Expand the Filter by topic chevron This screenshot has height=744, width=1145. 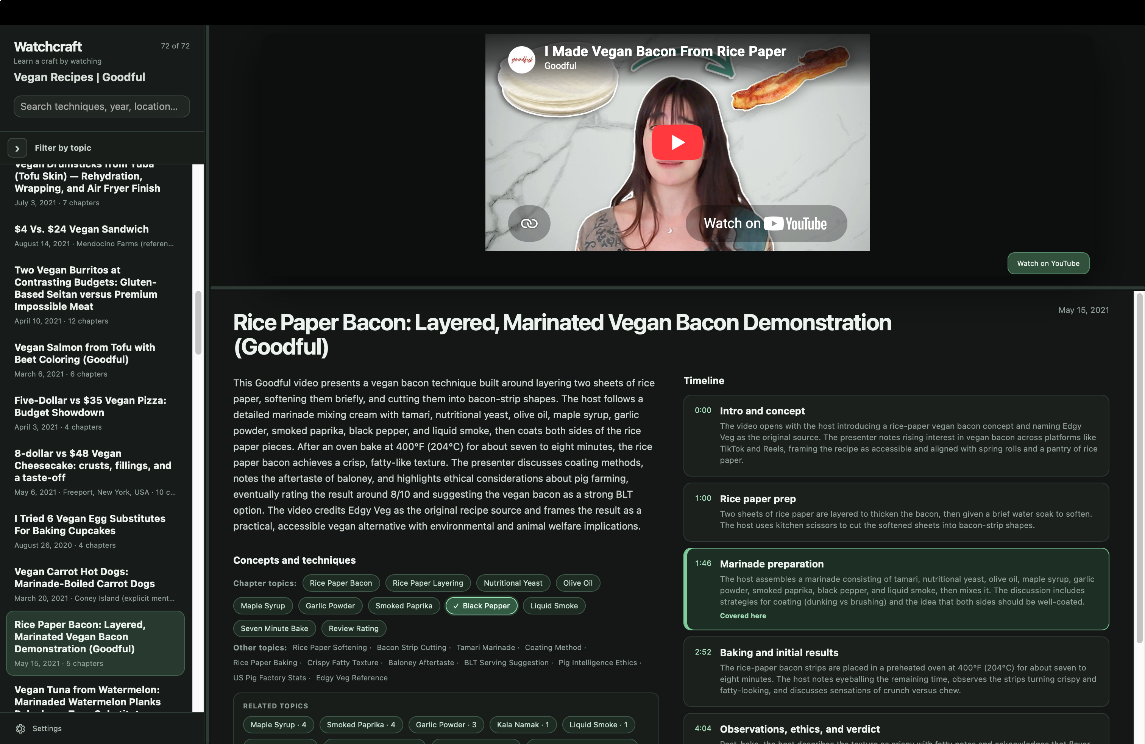point(17,148)
